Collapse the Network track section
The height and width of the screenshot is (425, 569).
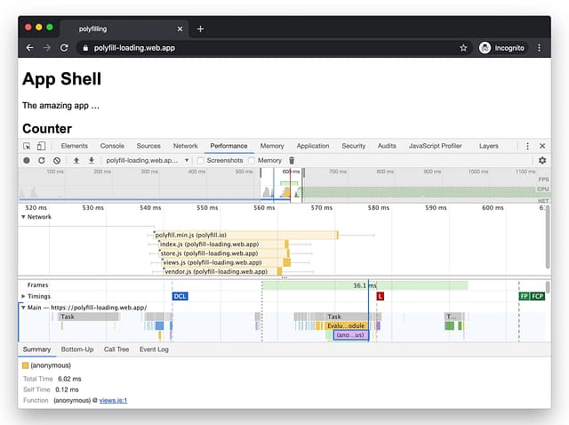pyautogui.click(x=23, y=216)
